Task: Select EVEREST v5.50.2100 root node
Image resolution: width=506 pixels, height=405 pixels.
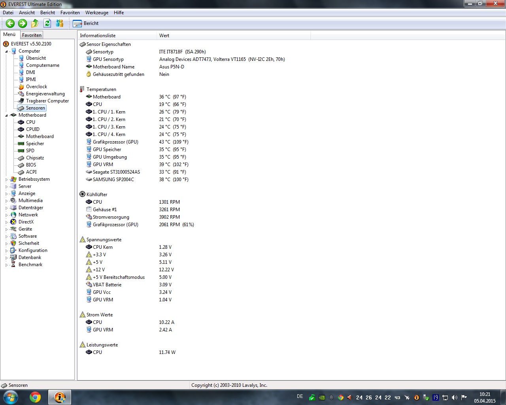Action: click(x=31, y=44)
